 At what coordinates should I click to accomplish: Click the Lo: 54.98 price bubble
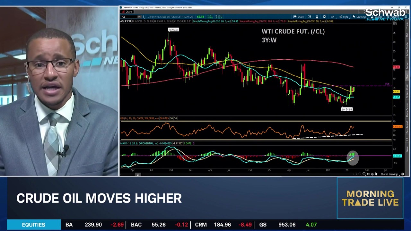tap(347, 109)
